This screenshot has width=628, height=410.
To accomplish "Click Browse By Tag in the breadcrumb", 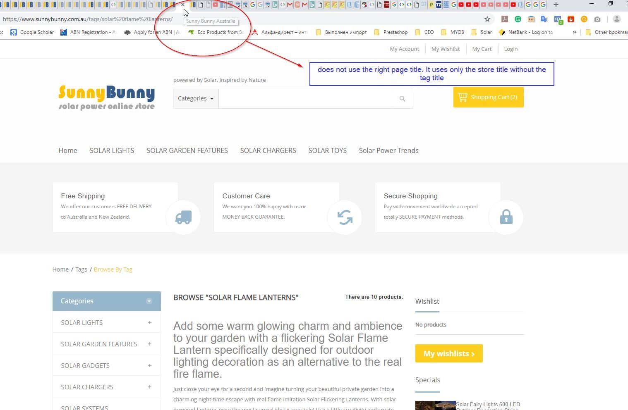I will point(113,269).
